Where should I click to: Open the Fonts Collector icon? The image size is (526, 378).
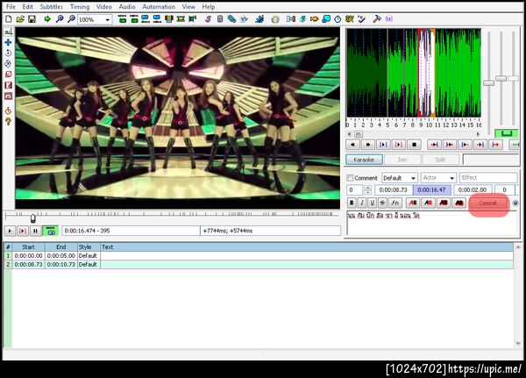click(x=244, y=19)
